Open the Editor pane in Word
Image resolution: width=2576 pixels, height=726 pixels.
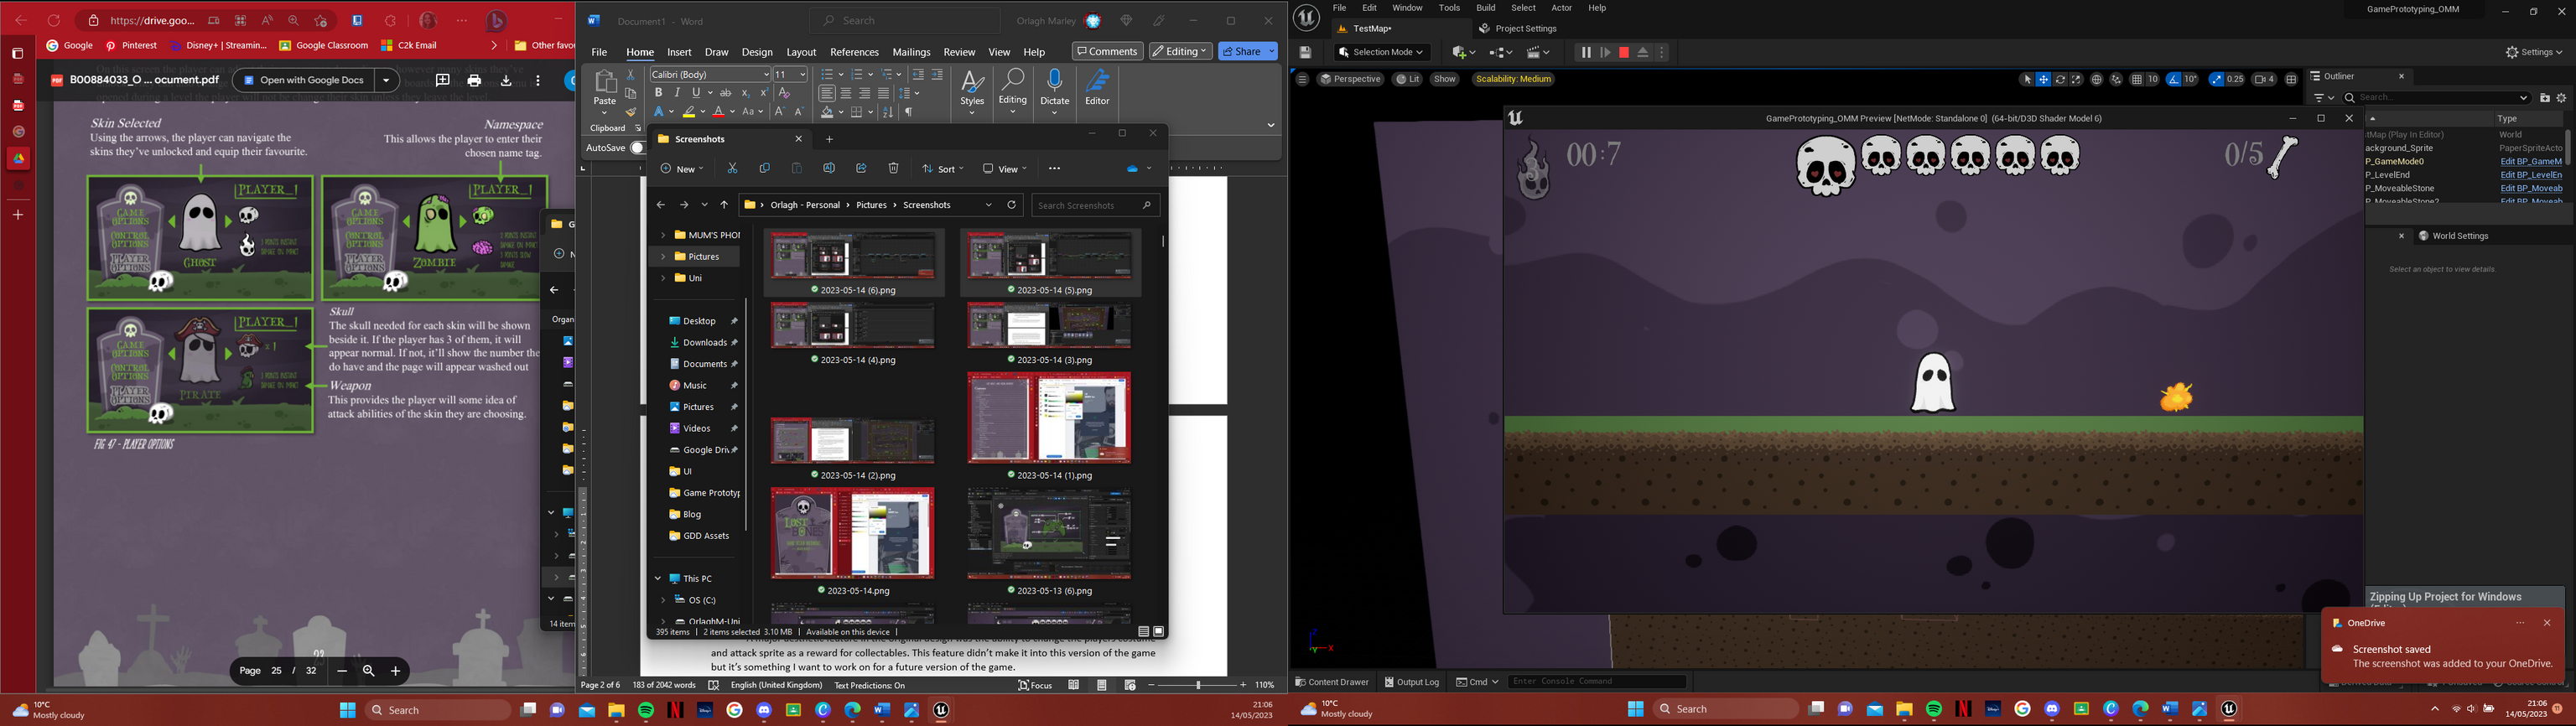coord(1097,88)
